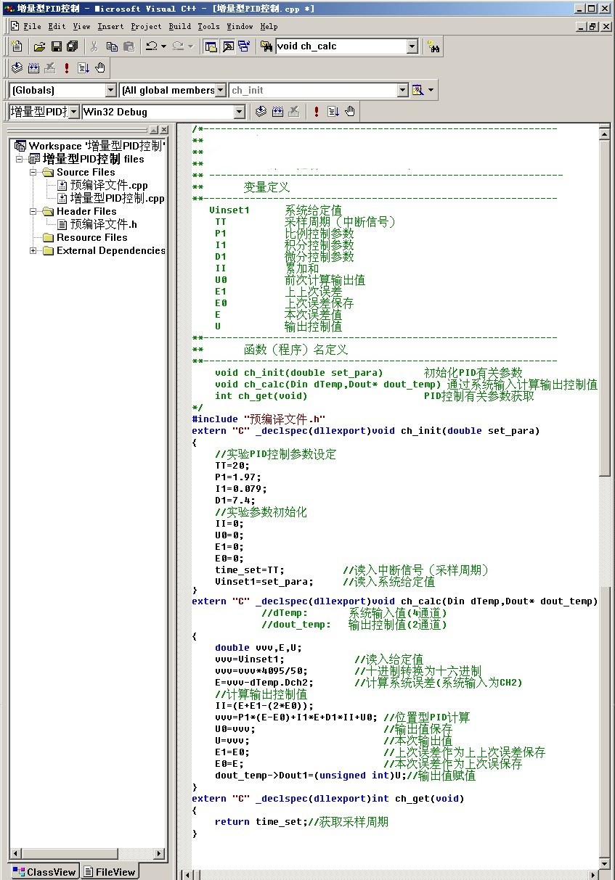Click the Save icon in toolbar
The height and width of the screenshot is (880, 615).
coord(56,46)
